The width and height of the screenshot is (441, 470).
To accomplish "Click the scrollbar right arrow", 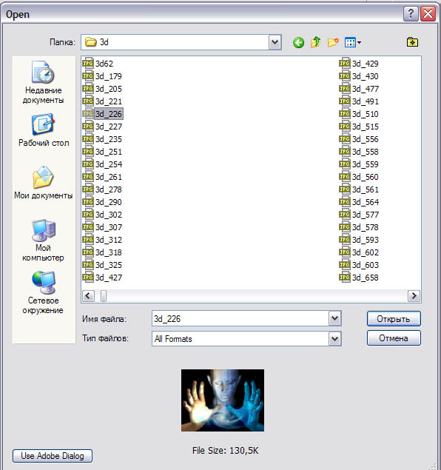I will (x=414, y=296).
